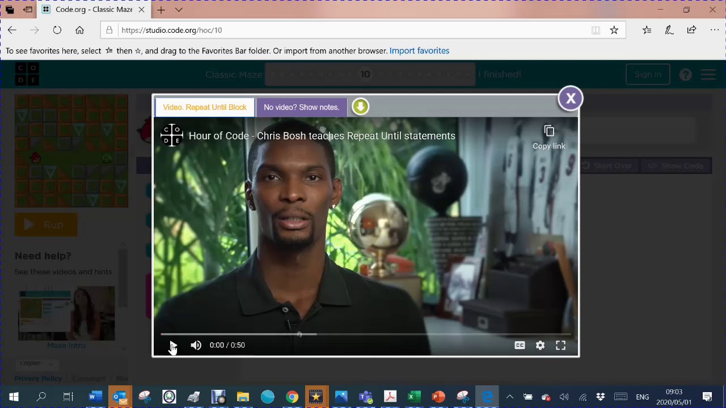Click the 'I finished!' text
The height and width of the screenshot is (408, 726).
pos(499,74)
